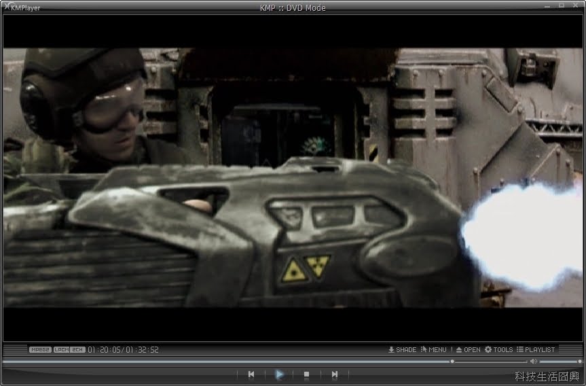Click the LPCM audio codec badge
586x386 pixels.
point(61,350)
